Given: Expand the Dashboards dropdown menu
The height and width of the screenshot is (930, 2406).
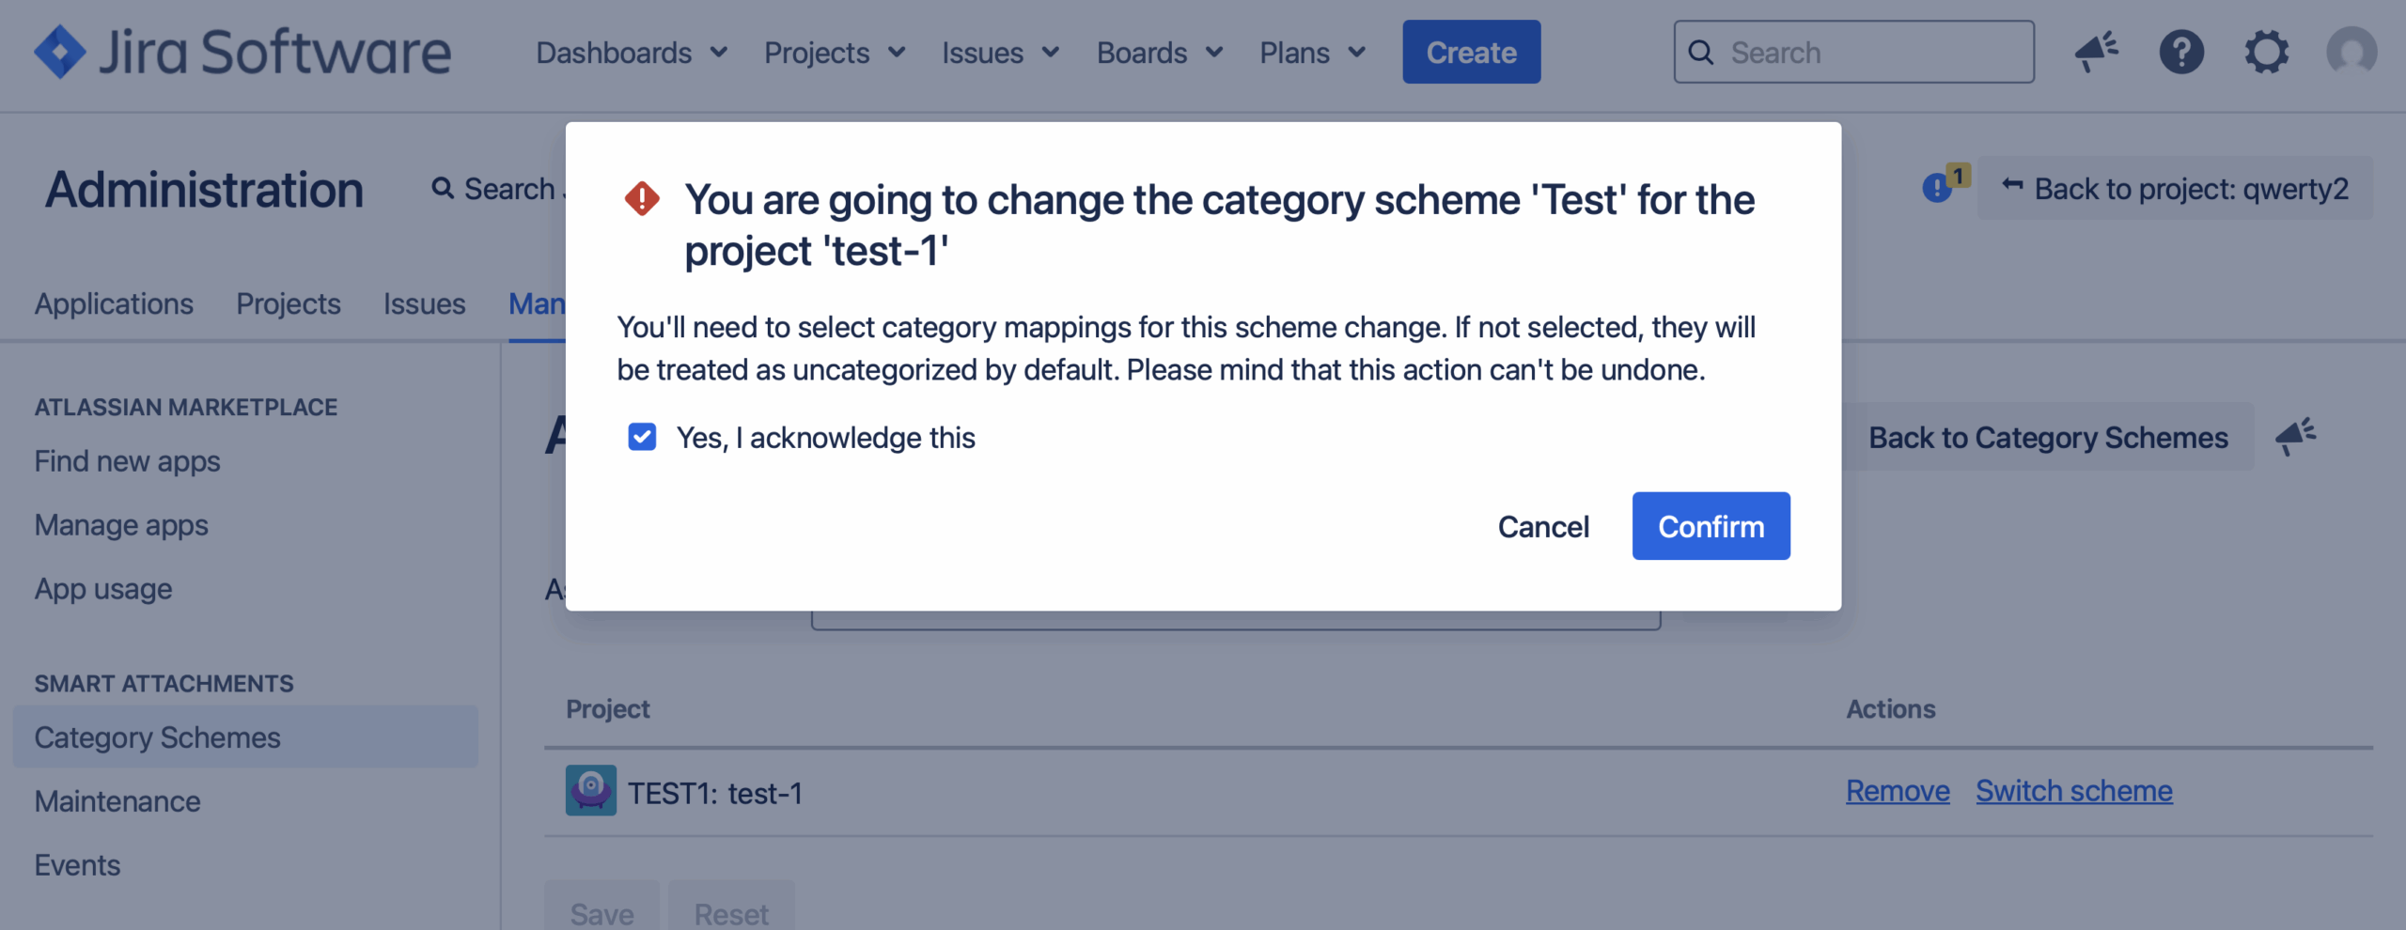Looking at the screenshot, I should (x=631, y=53).
